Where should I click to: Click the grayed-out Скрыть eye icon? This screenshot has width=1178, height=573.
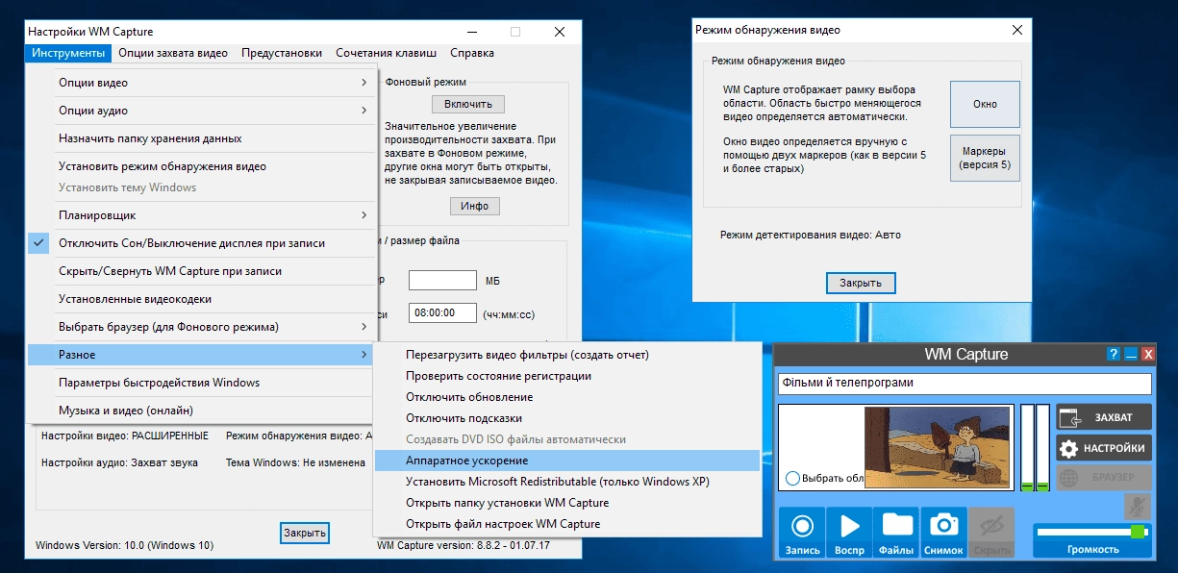coord(991,533)
